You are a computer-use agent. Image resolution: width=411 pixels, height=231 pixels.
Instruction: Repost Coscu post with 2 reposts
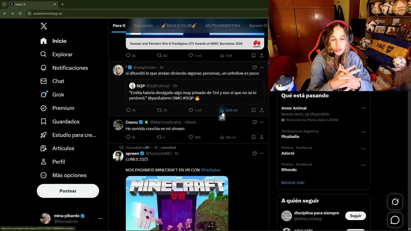coord(161,137)
